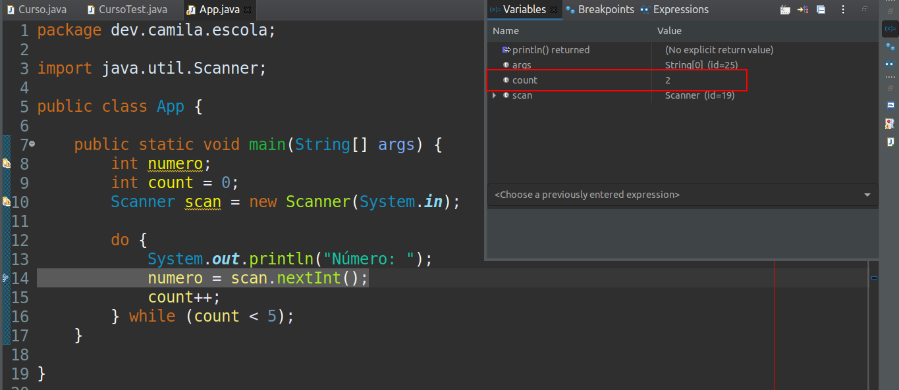
Task: Click the count value cell showing 2
Action: (x=668, y=80)
